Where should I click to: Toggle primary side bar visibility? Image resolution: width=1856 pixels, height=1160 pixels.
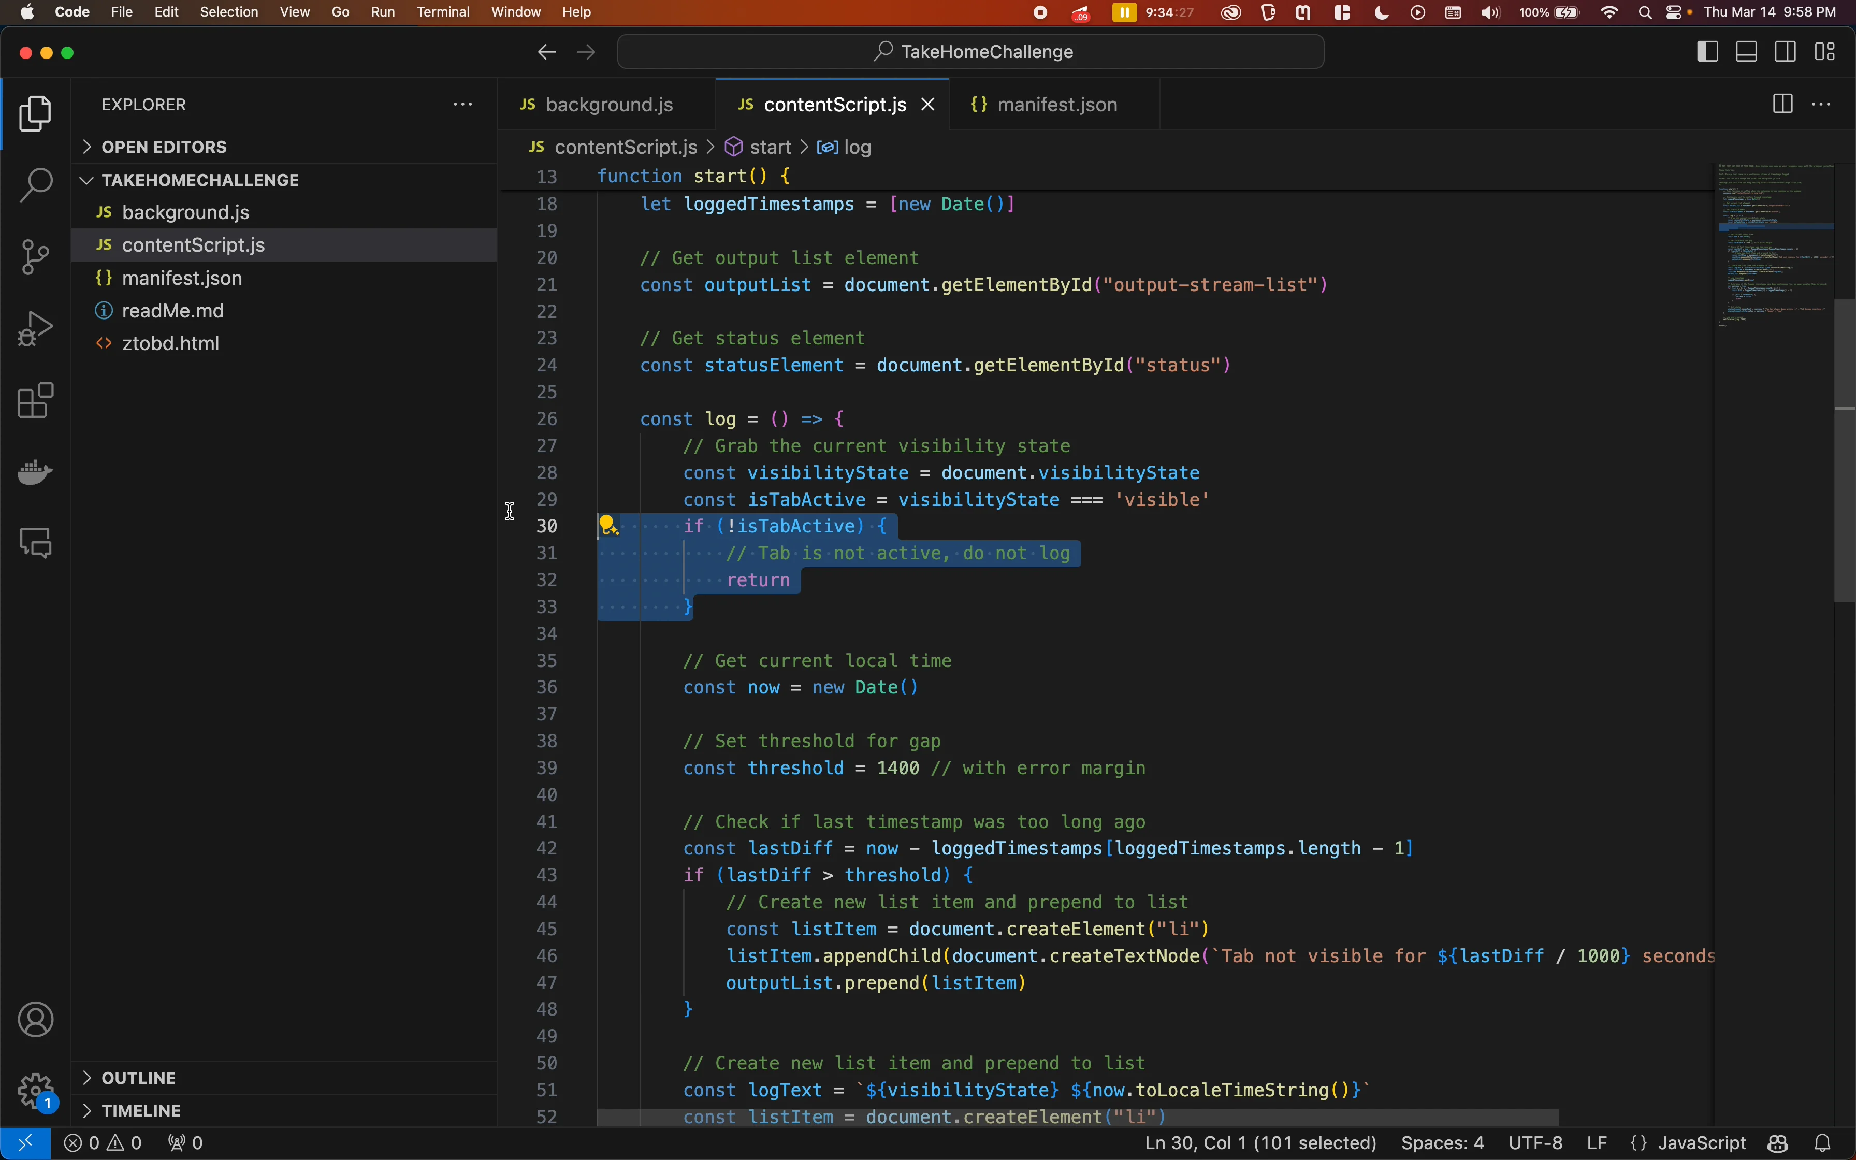(1707, 52)
